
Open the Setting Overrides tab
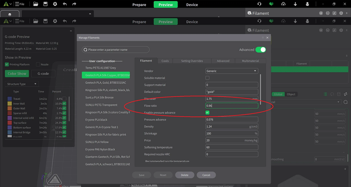tap(192, 61)
